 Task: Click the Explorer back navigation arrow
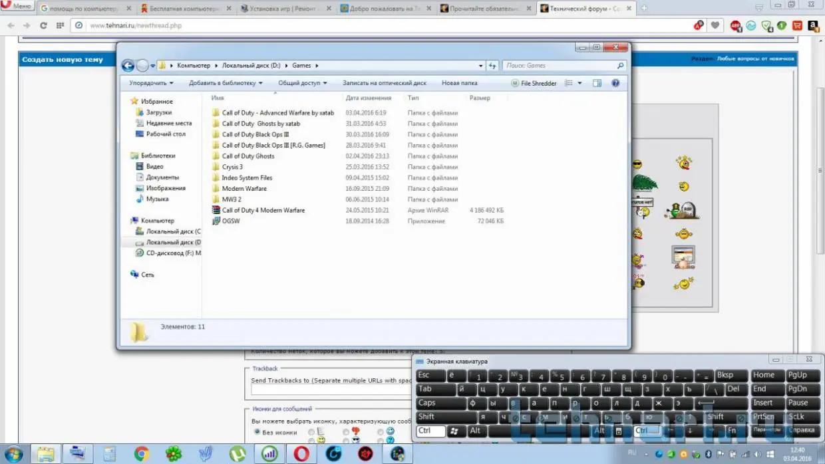pos(128,66)
